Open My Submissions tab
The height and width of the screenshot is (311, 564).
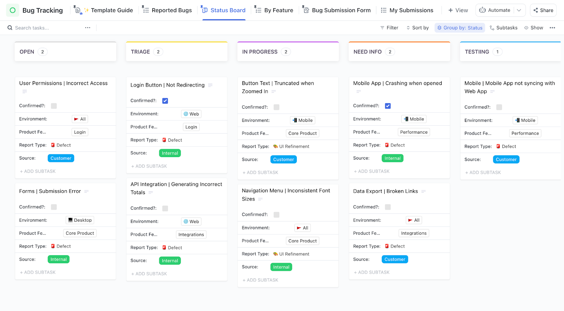(x=407, y=10)
